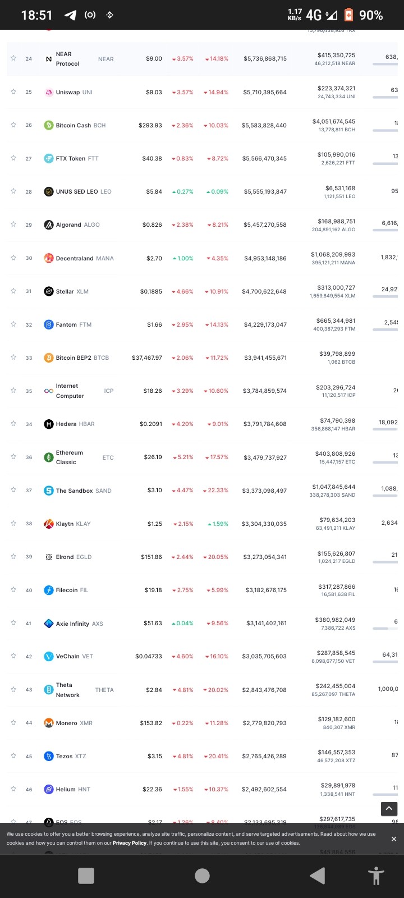Dismiss the cookie notice banner
Image resolution: width=404 pixels, height=898 pixels.
(393, 839)
